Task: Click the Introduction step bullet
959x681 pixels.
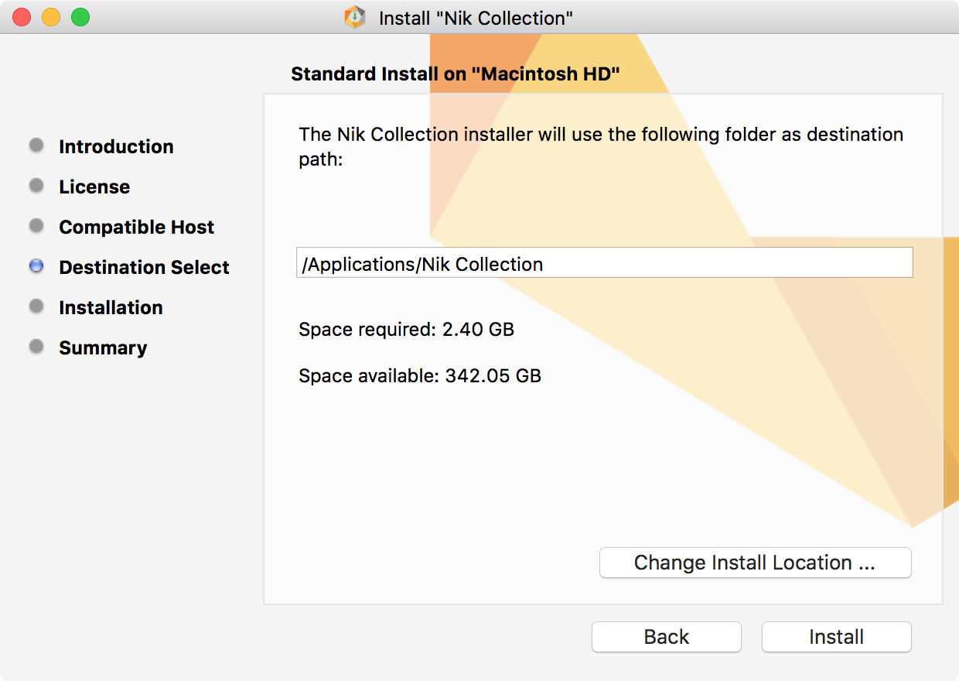Action: click(36, 145)
